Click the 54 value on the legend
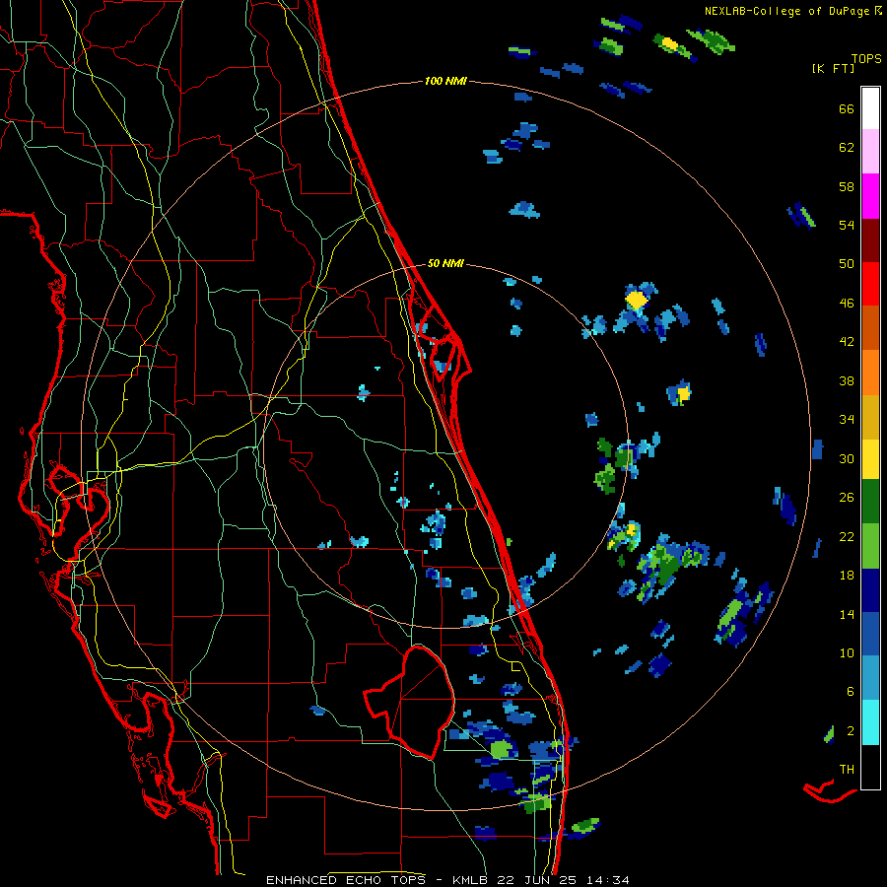The width and height of the screenshot is (887, 887). point(847,225)
